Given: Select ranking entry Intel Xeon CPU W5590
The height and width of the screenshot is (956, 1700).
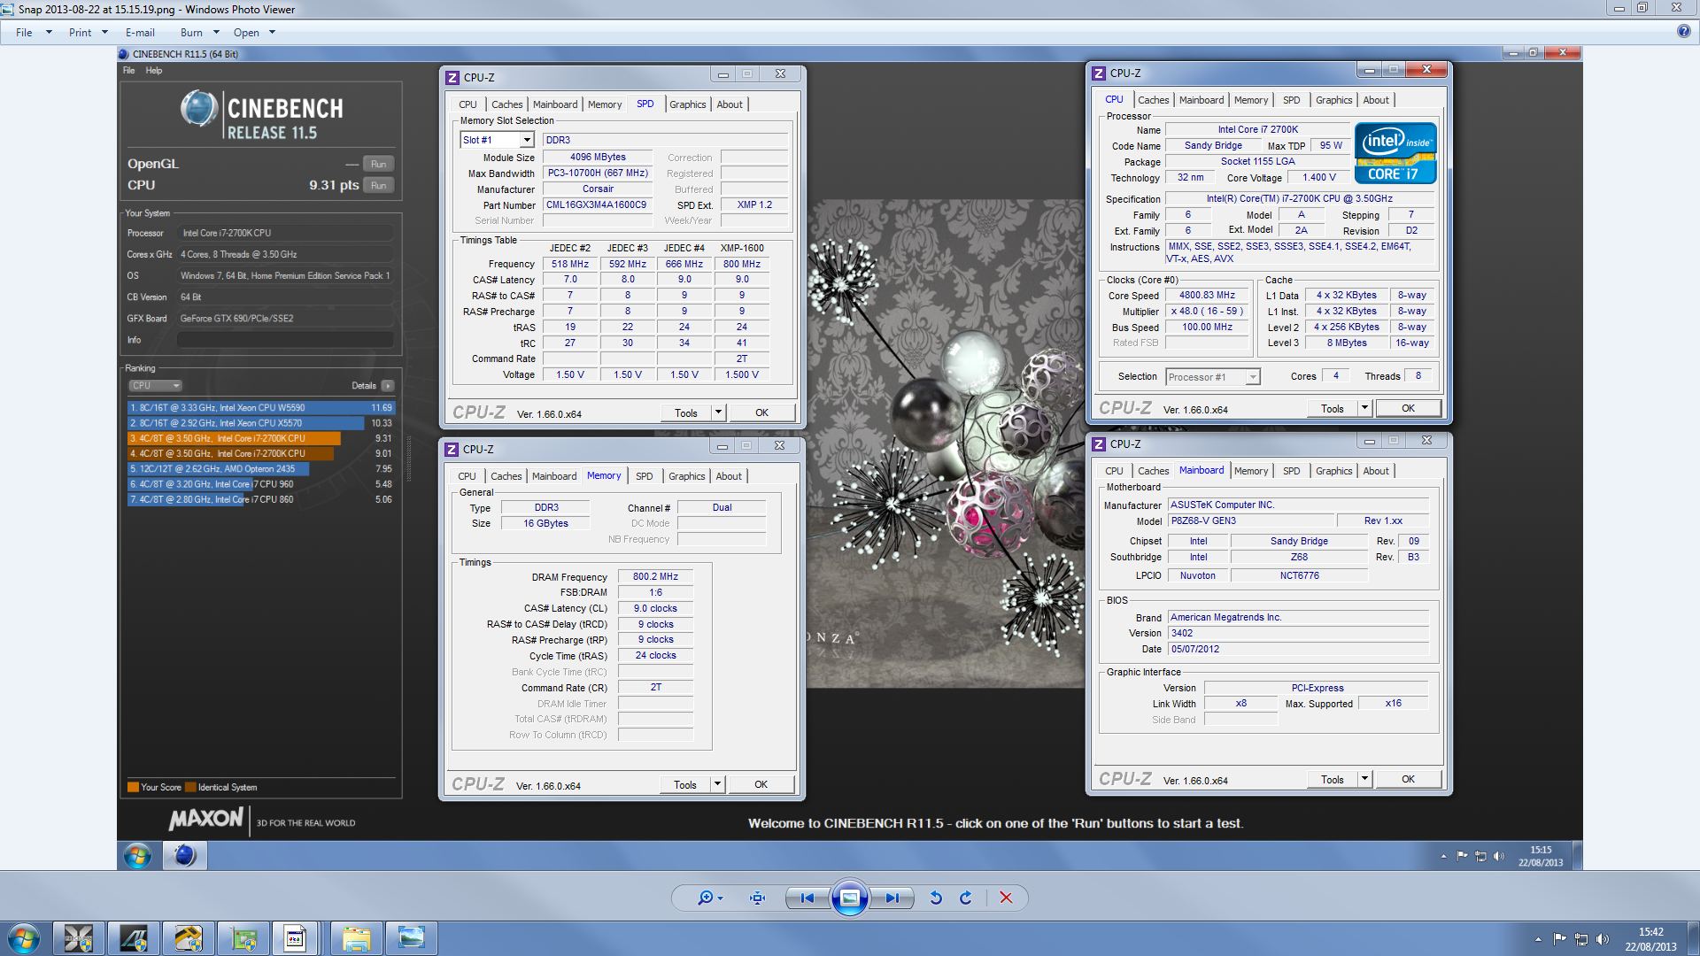Looking at the screenshot, I should 261,408.
